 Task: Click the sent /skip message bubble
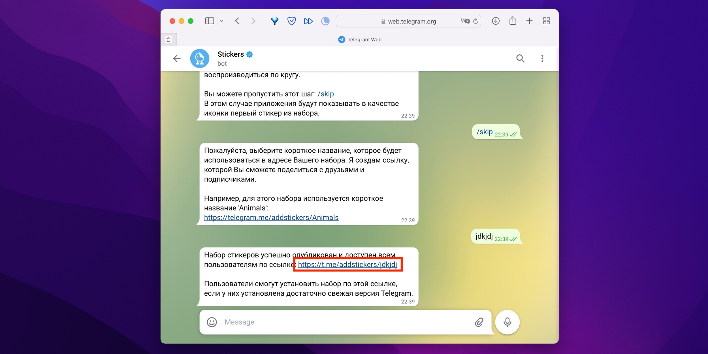click(x=497, y=132)
